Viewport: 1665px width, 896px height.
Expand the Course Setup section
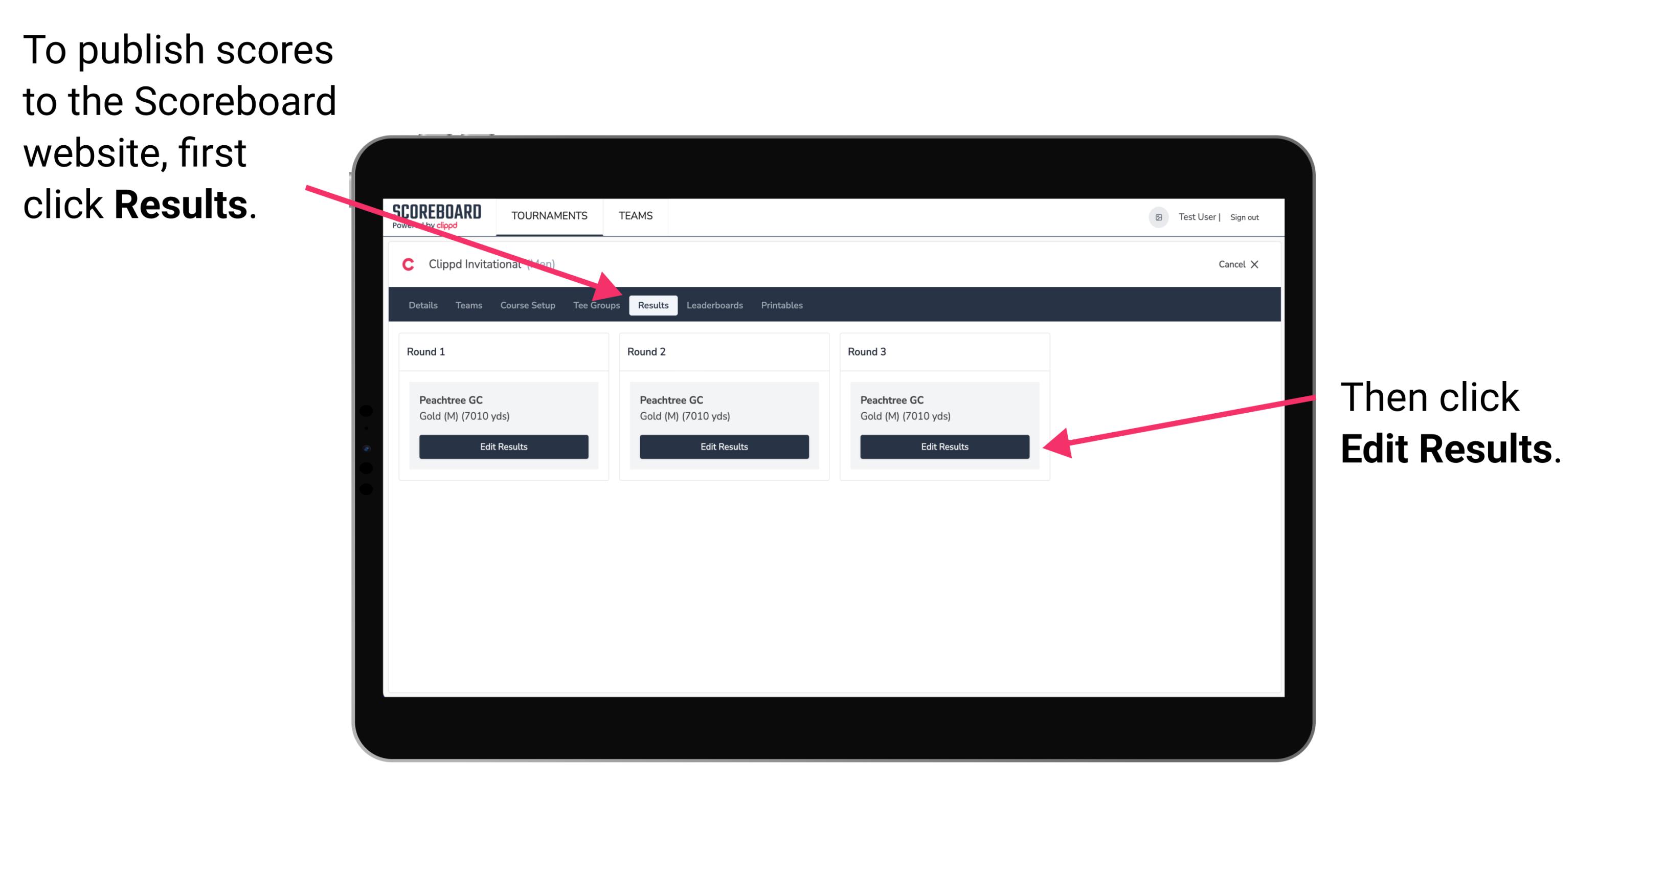point(527,306)
